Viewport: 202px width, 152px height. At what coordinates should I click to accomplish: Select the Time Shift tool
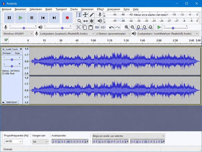pyautogui.click(x=85, y=21)
